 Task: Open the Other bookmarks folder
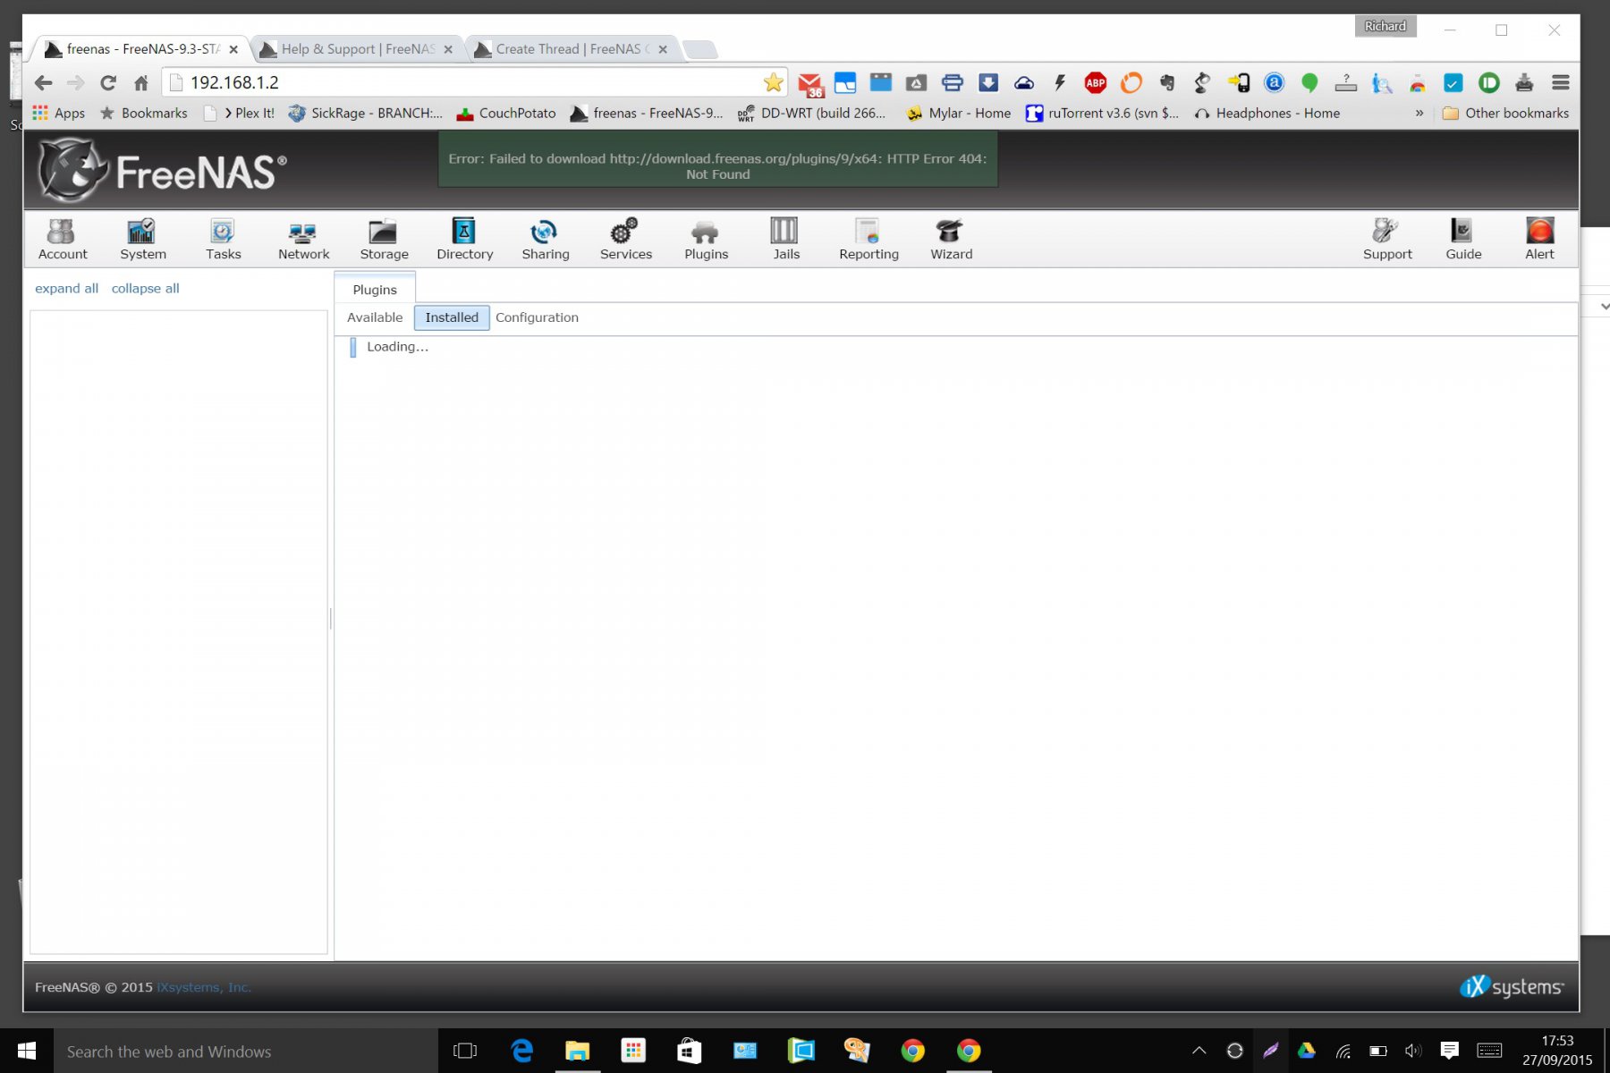1506,114
